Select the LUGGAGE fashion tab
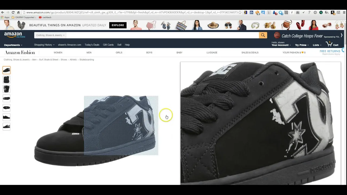The image size is (347, 195). click(212, 53)
